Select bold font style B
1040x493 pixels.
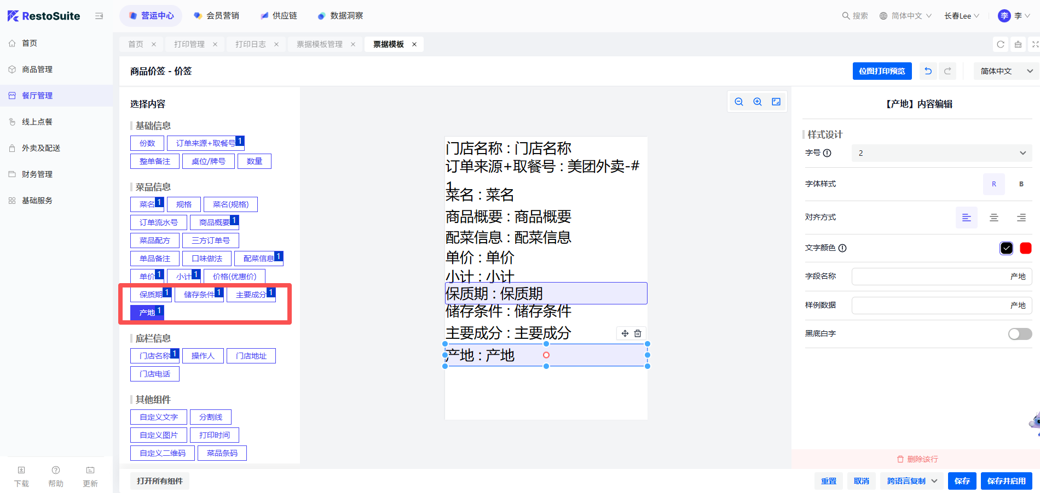point(1021,184)
